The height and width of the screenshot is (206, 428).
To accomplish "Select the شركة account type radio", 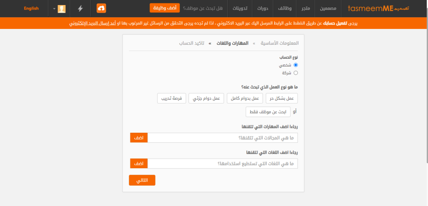I will pyautogui.click(x=296, y=73).
